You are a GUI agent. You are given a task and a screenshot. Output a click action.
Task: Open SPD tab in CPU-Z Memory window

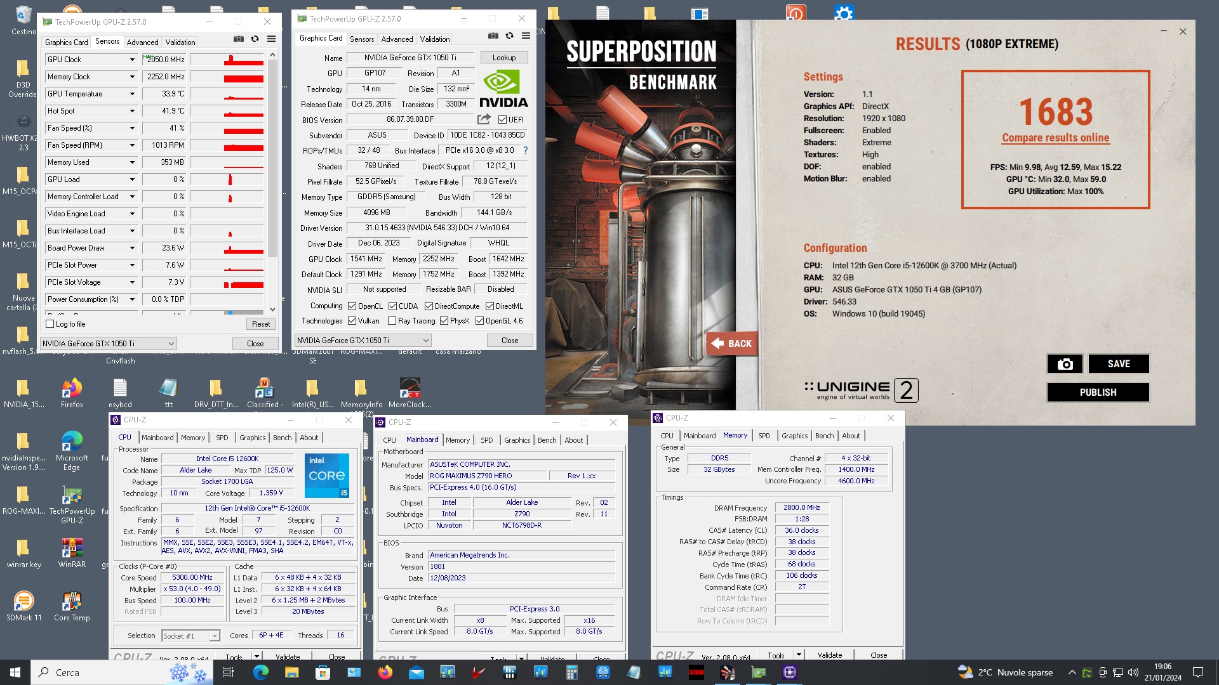[764, 436]
